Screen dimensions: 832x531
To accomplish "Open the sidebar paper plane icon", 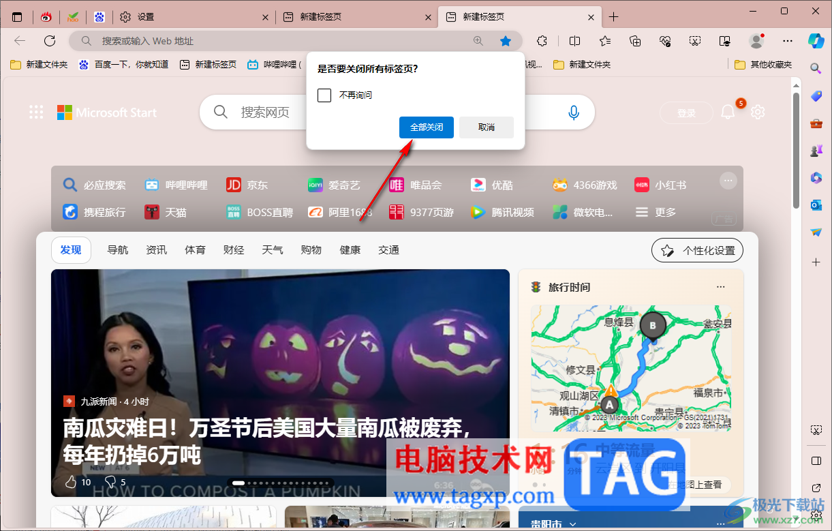I will pyautogui.click(x=816, y=232).
